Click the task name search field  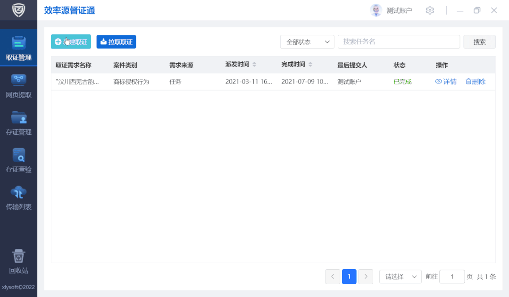coord(399,41)
